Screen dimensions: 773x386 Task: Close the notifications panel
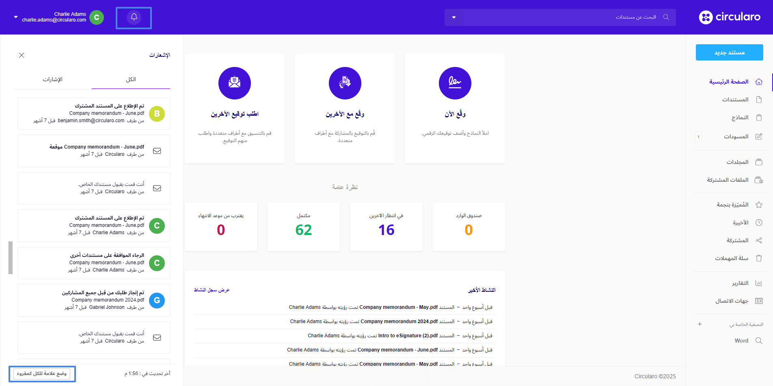tap(22, 55)
